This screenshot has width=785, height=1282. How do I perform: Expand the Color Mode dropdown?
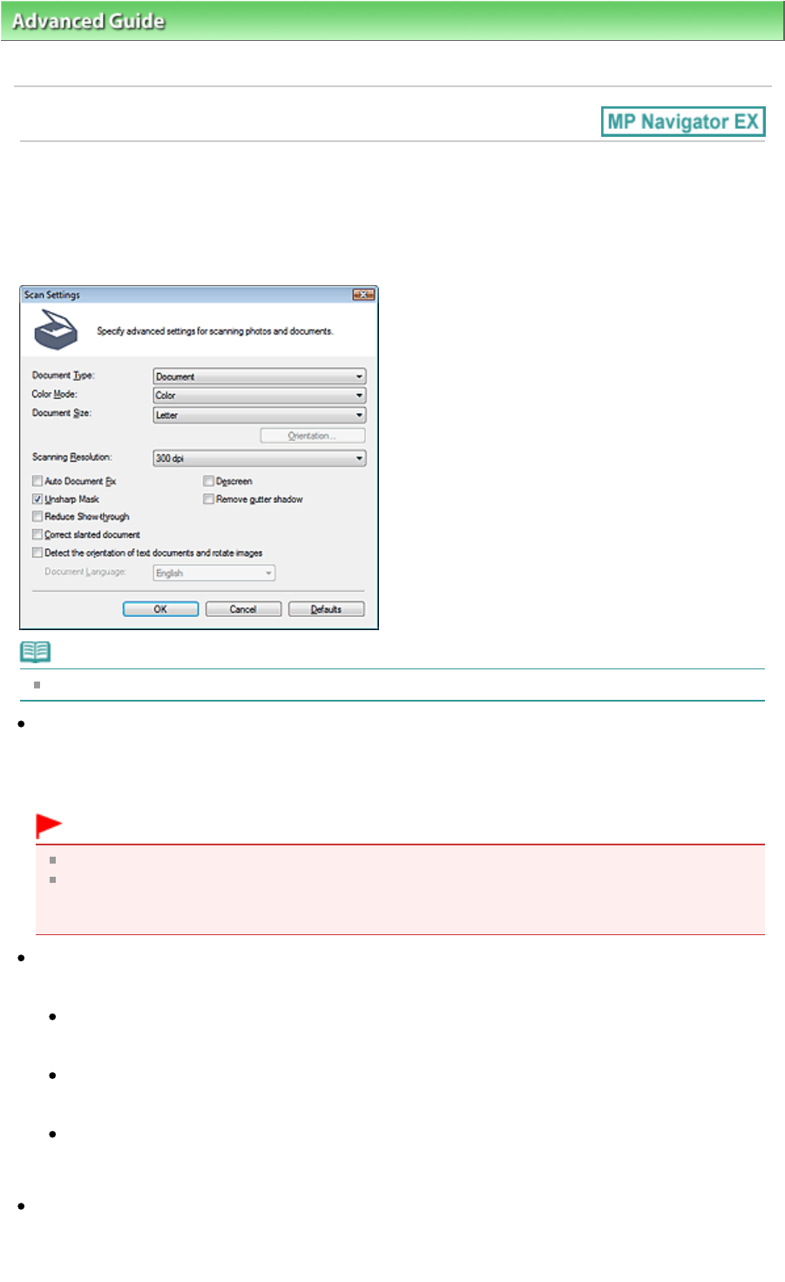tap(260, 396)
